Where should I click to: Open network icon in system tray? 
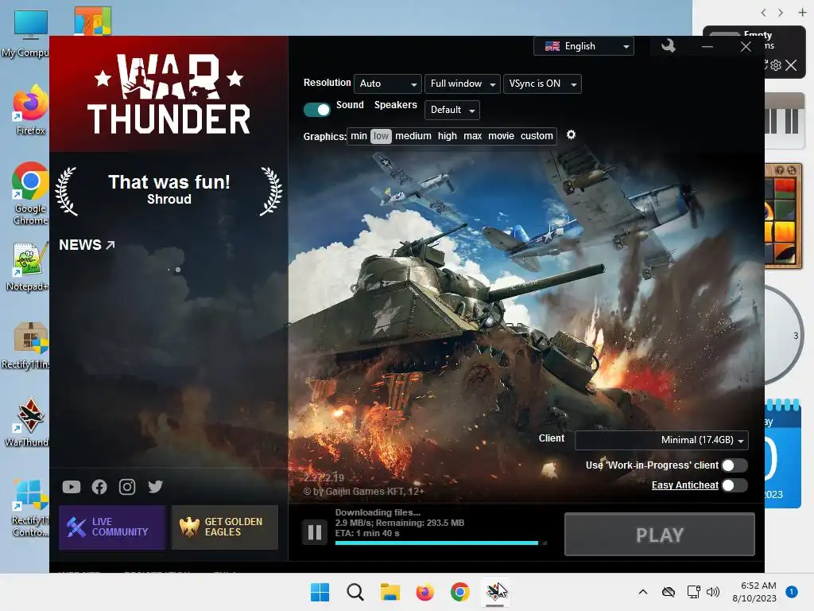click(693, 592)
